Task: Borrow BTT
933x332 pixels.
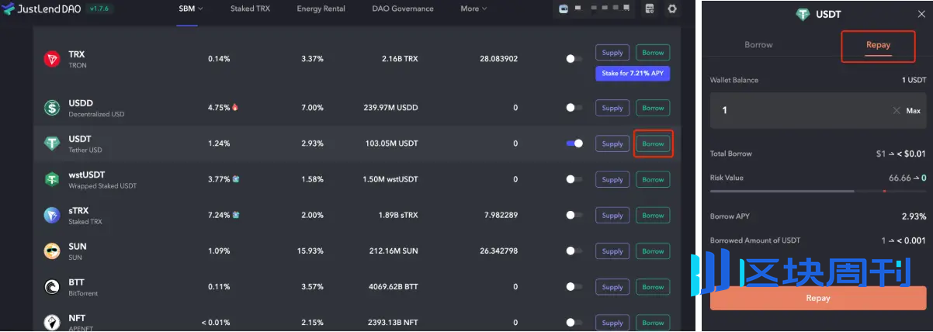Action: pyautogui.click(x=653, y=287)
